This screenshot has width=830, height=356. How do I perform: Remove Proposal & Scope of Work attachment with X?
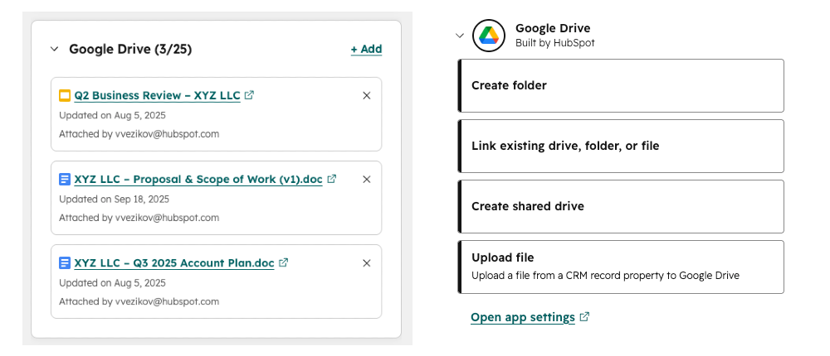coord(366,180)
